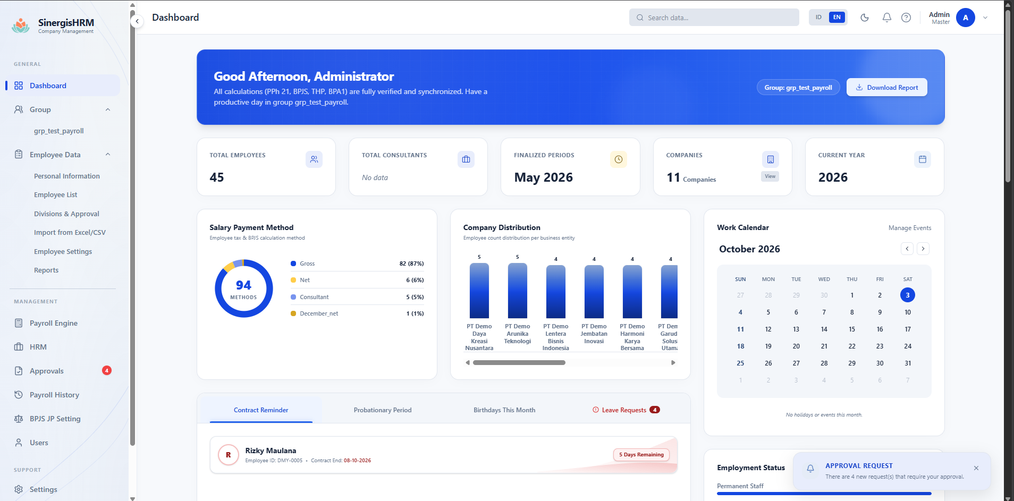1014x501 pixels.
Task: Click the Admin avatar circle
Action: (966, 18)
